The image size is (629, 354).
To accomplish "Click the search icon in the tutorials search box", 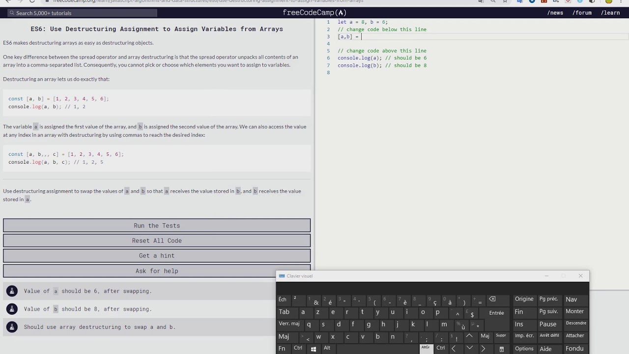I will (12, 13).
